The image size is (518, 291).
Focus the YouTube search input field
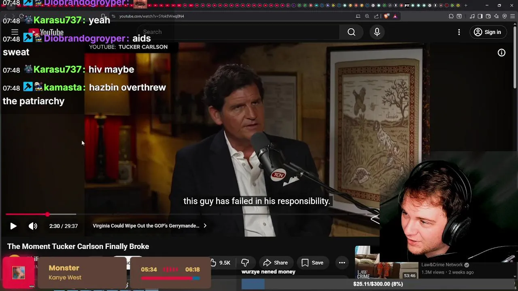239,32
